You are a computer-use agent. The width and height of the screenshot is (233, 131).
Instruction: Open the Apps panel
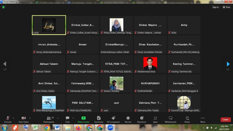(155, 118)
